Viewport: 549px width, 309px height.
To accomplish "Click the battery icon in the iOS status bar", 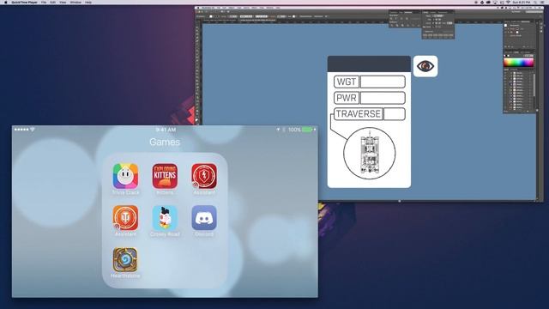I will click(307, 130).
